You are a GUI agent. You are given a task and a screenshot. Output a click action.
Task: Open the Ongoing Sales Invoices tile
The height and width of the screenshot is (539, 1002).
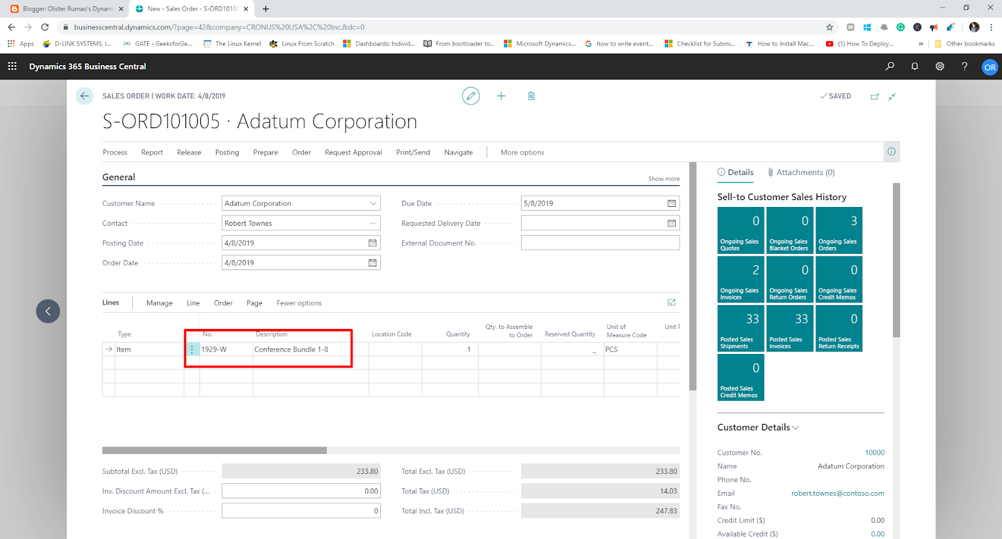741,279
